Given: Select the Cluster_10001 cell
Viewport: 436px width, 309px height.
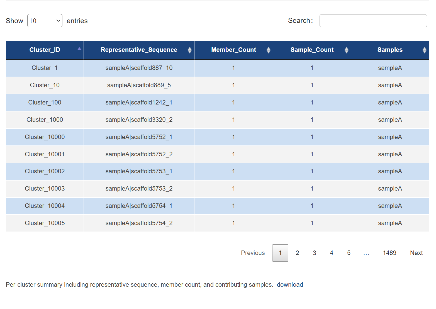Looking at the screenshot, I should click(45, 154).
